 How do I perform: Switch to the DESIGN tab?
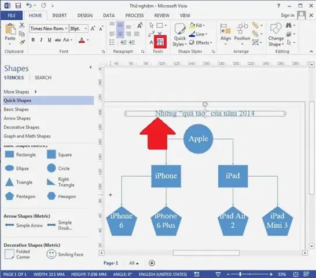pyautogui.click(x=85, y=16)
